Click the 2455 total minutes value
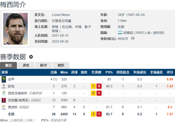 click(x=64, y=114)
